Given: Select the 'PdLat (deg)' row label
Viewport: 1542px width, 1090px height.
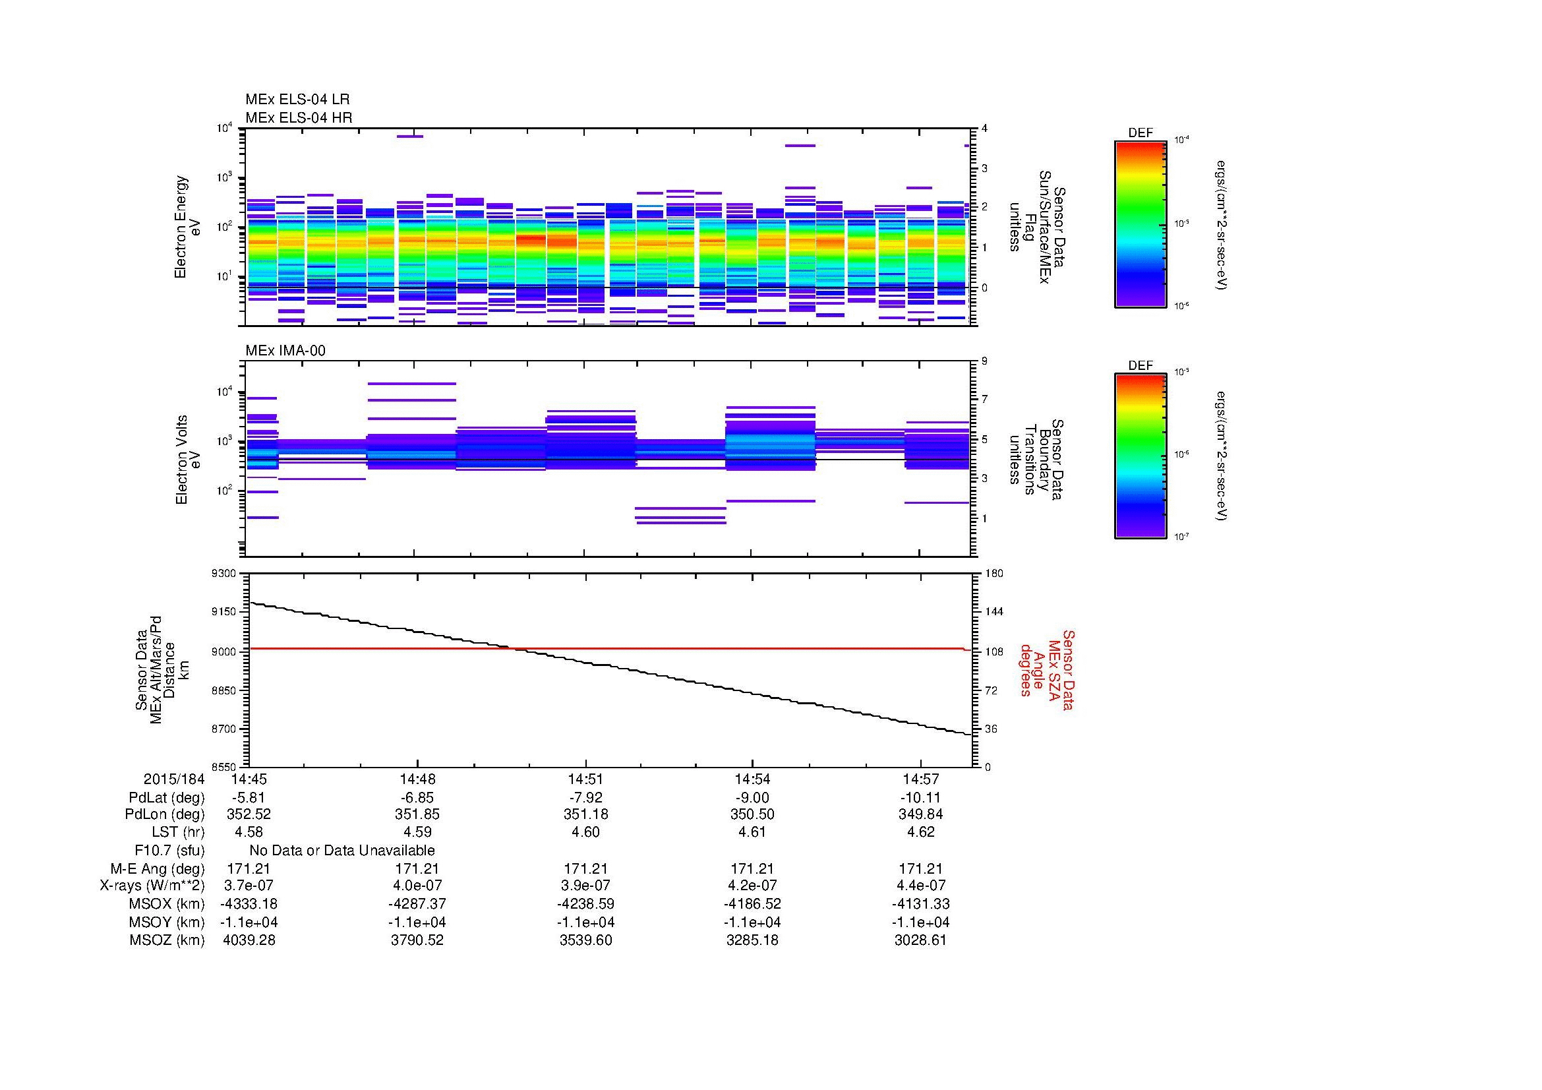Looking at the screenshot, I should (167, 798).
